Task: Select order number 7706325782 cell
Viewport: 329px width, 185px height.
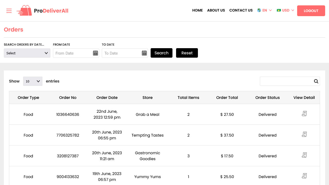Action: (68, 135)
